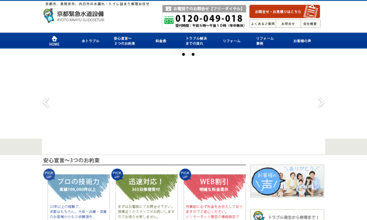This screenshot has width=367, height=220.
Task: Click penguin icon beside トラブル発生から修理まで
Action: point(259,216)
